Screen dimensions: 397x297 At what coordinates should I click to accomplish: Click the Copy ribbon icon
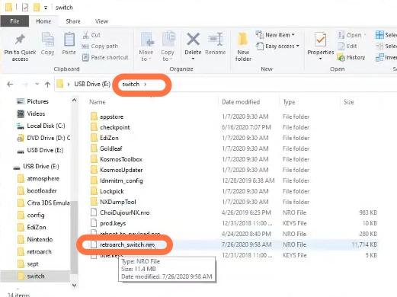47,40
